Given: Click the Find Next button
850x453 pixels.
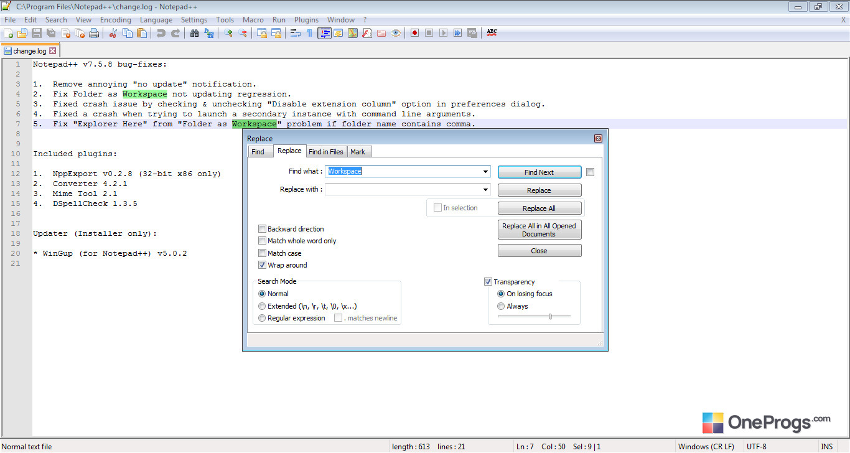Looking at the screenshot, I should (x=539, y=172).
